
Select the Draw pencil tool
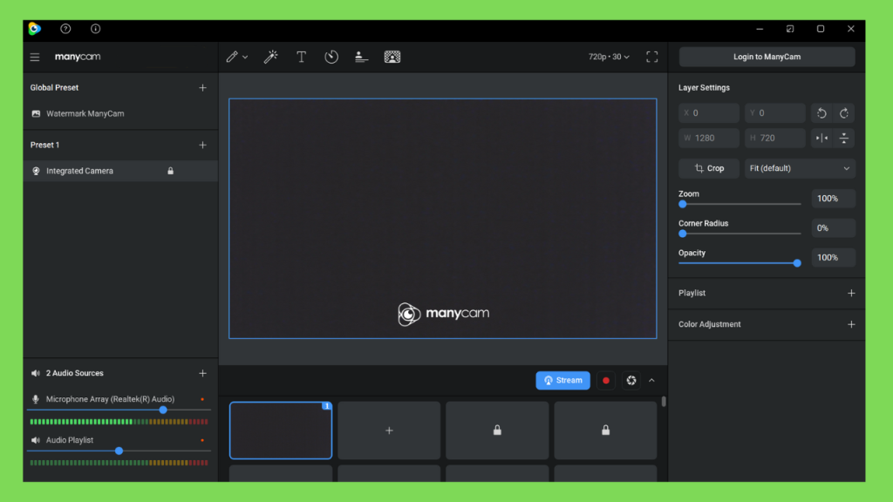coord(232,57)
